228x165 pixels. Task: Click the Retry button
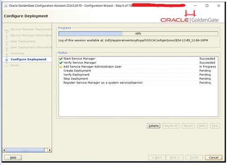[202, 126]
